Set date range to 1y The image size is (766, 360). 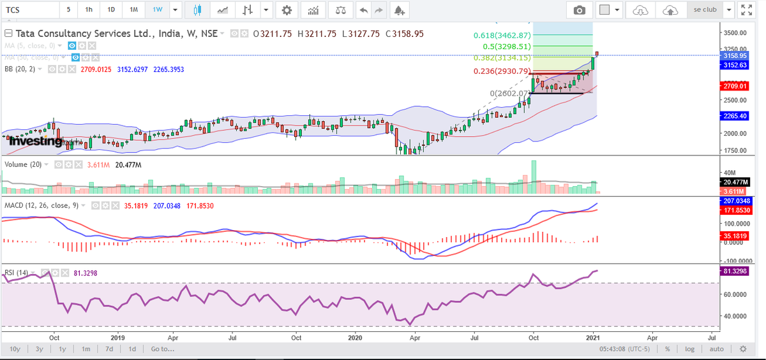[62, 349]
